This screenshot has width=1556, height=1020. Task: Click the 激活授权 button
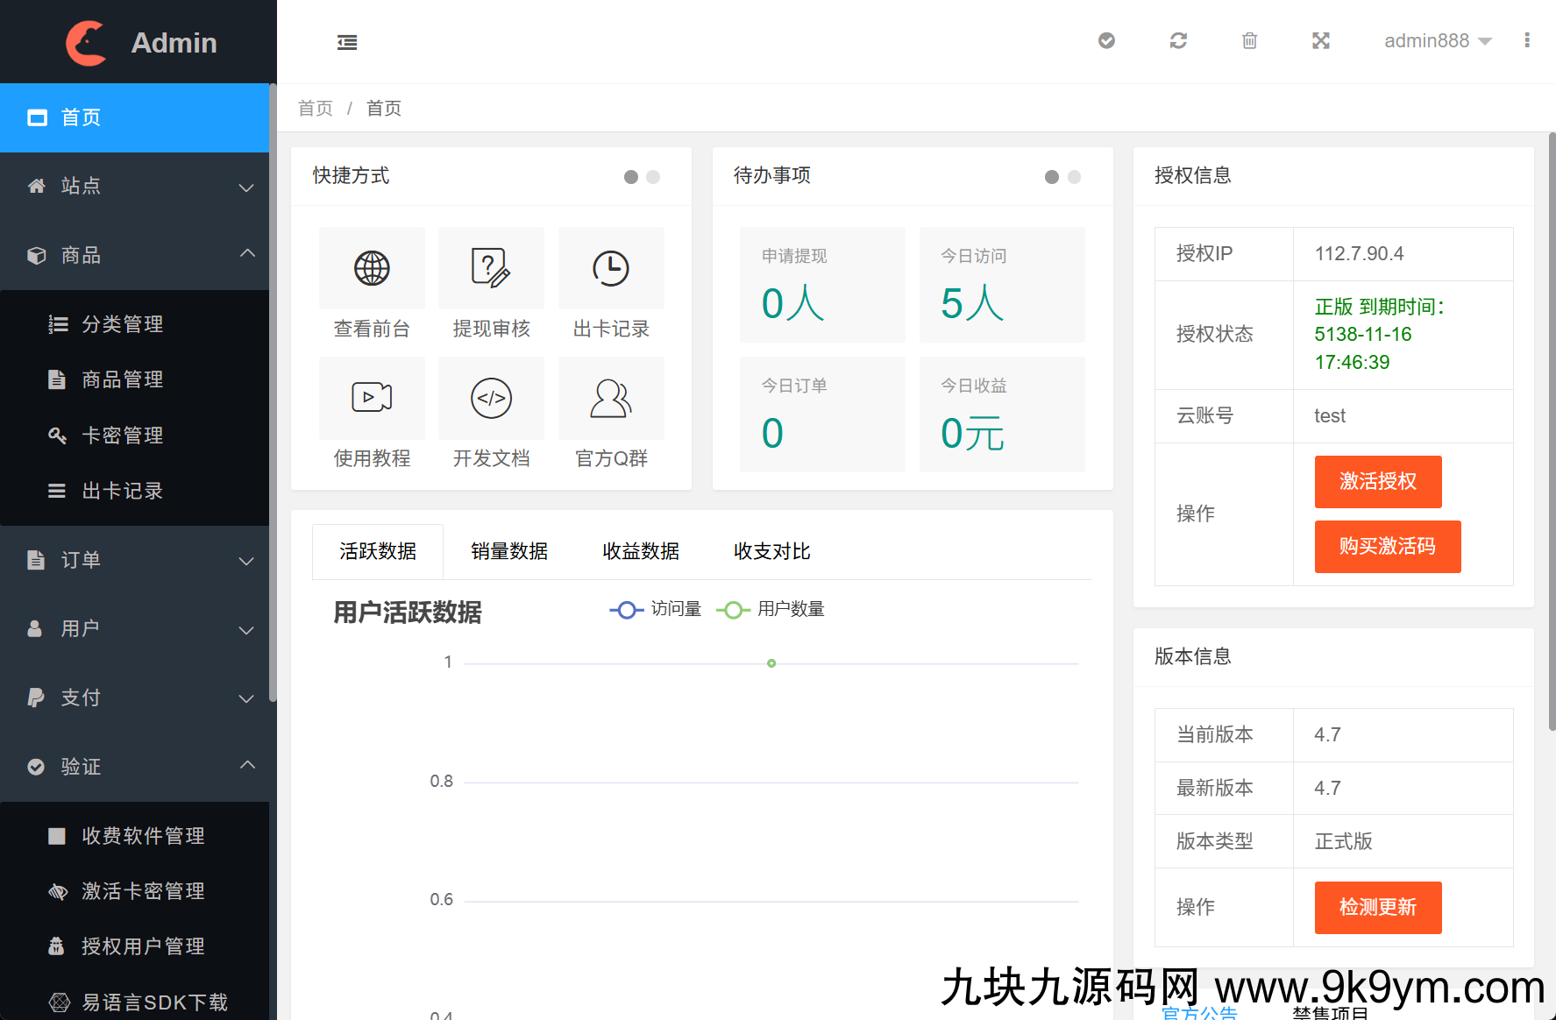(1377, 482)
